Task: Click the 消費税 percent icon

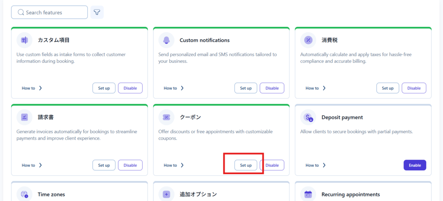Action: pos(308,40)
